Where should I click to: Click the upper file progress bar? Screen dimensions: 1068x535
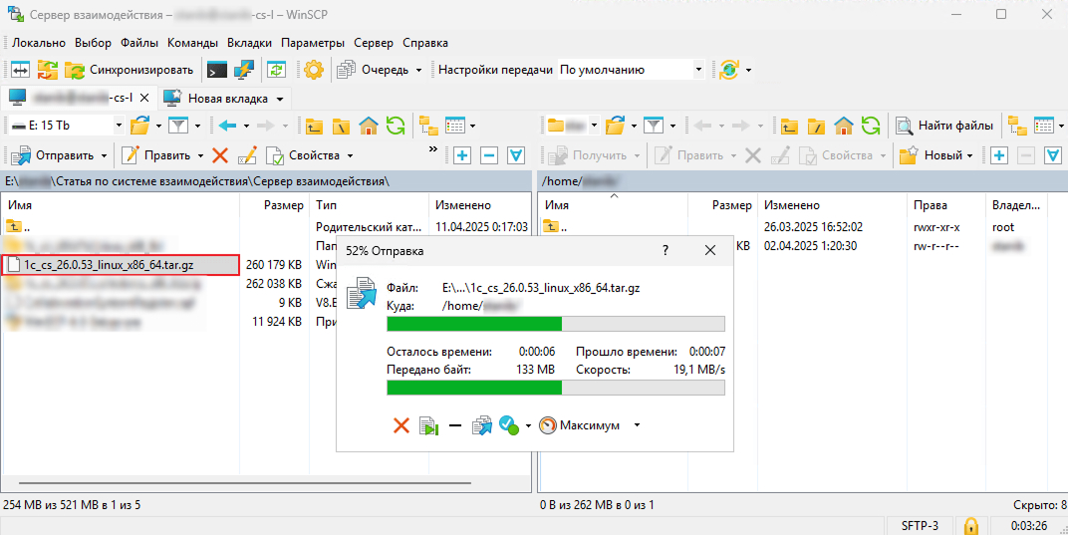[556, 324]
